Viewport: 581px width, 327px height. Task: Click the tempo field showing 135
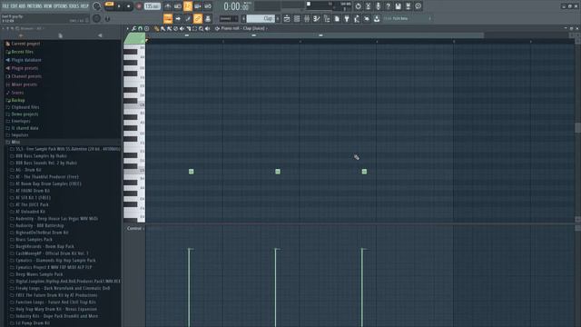click(x=152, y=6)
